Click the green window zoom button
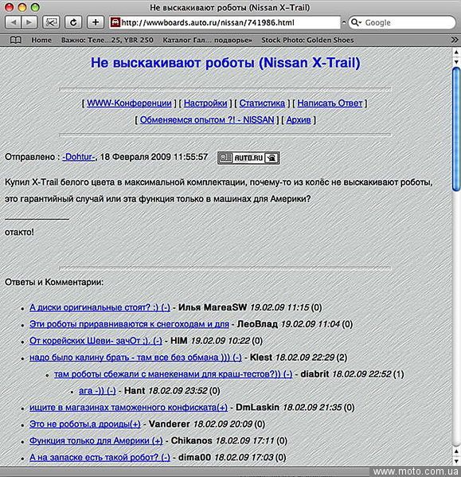Image resolution: width=461 pixels, height=477 pixels. tap(35, 7)
